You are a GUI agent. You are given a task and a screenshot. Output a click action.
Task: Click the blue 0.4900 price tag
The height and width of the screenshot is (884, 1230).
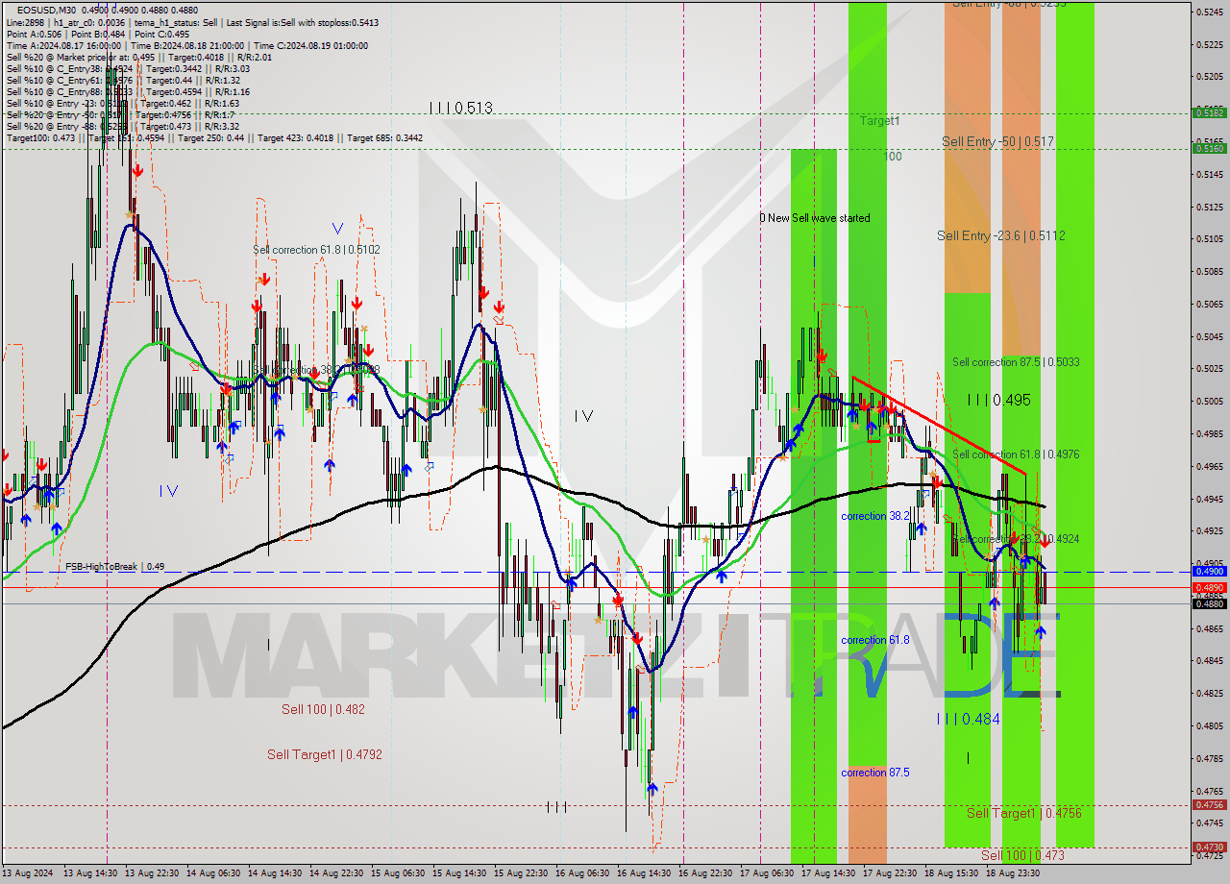coord(1209,571)
